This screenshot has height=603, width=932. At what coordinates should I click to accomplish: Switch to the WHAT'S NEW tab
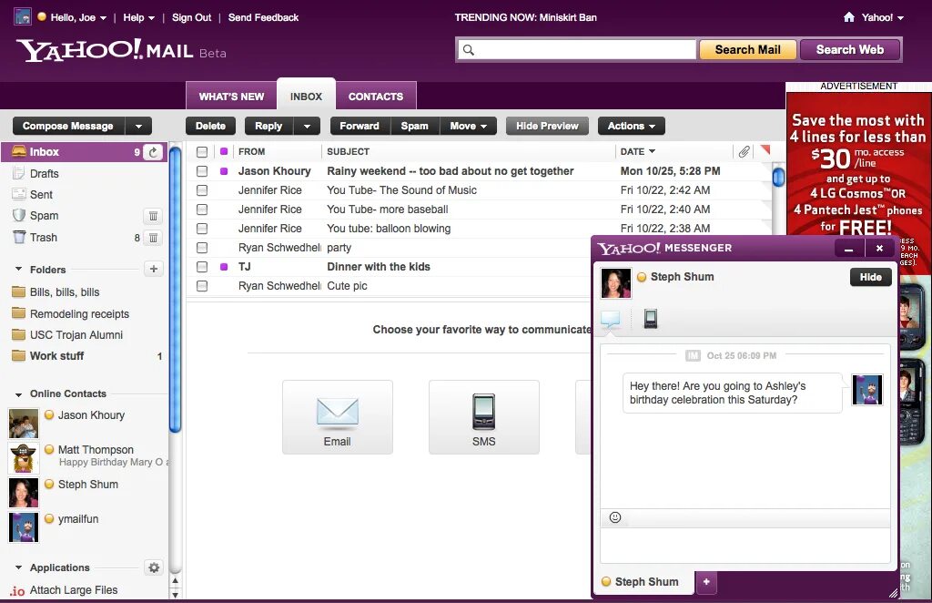tap(231, 96)
